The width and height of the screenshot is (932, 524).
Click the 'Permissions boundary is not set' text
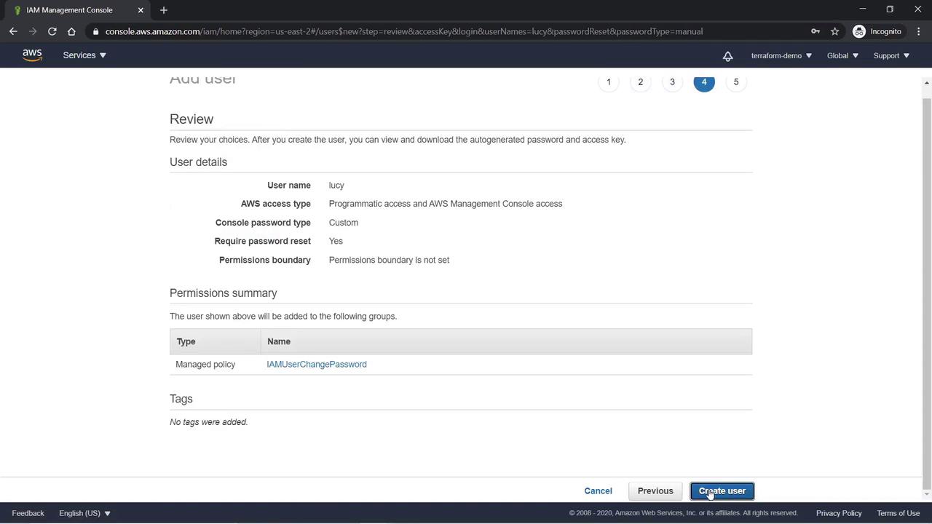389,260
